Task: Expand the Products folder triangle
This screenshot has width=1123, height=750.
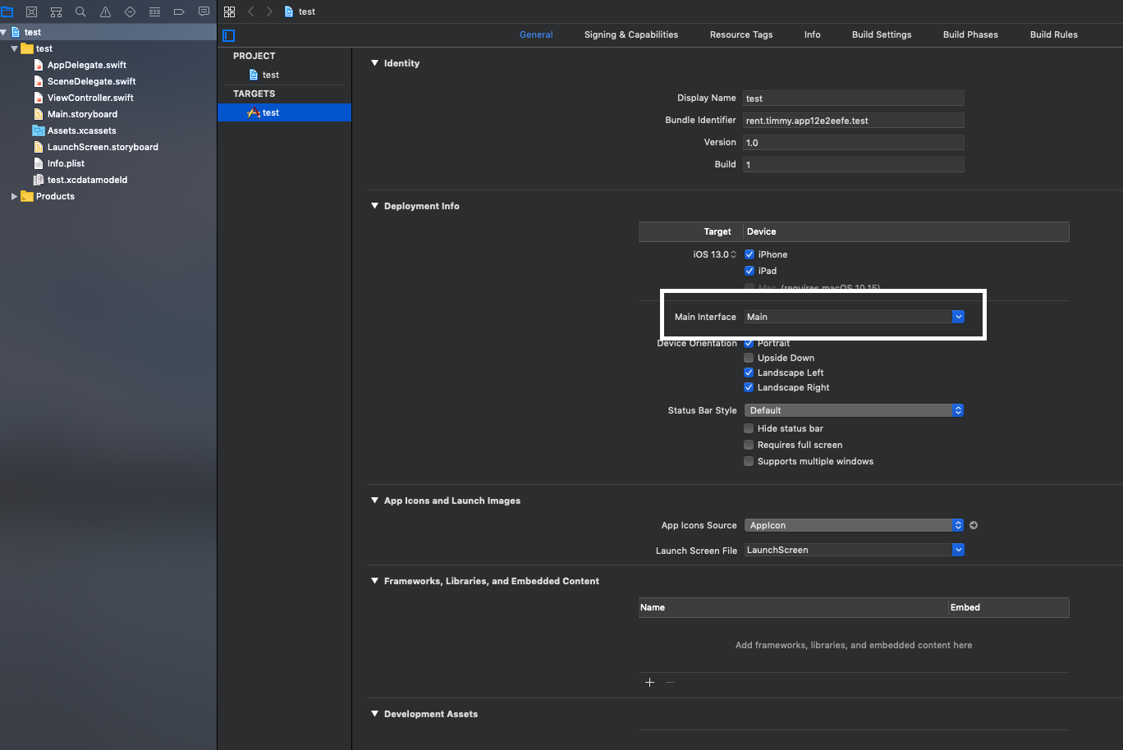Action: [14, 196]
